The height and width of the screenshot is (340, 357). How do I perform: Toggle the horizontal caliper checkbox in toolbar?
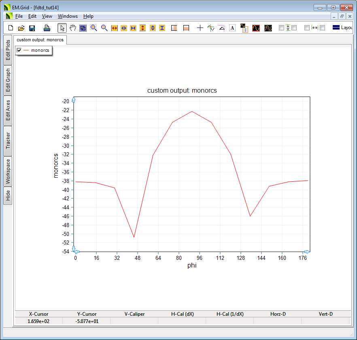pos(307,28)
